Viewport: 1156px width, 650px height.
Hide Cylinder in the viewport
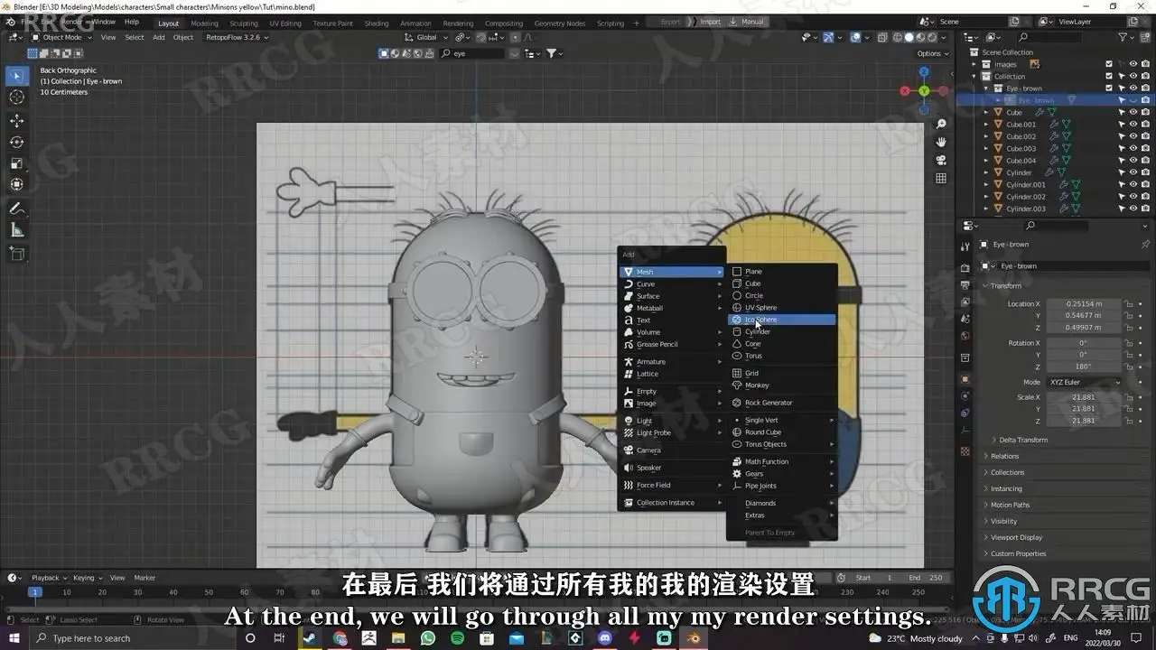click(1133, 172)
